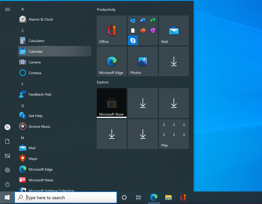Click the Productivity group title
Viewport: 262px width, 204px height.
tap(106, 10)
